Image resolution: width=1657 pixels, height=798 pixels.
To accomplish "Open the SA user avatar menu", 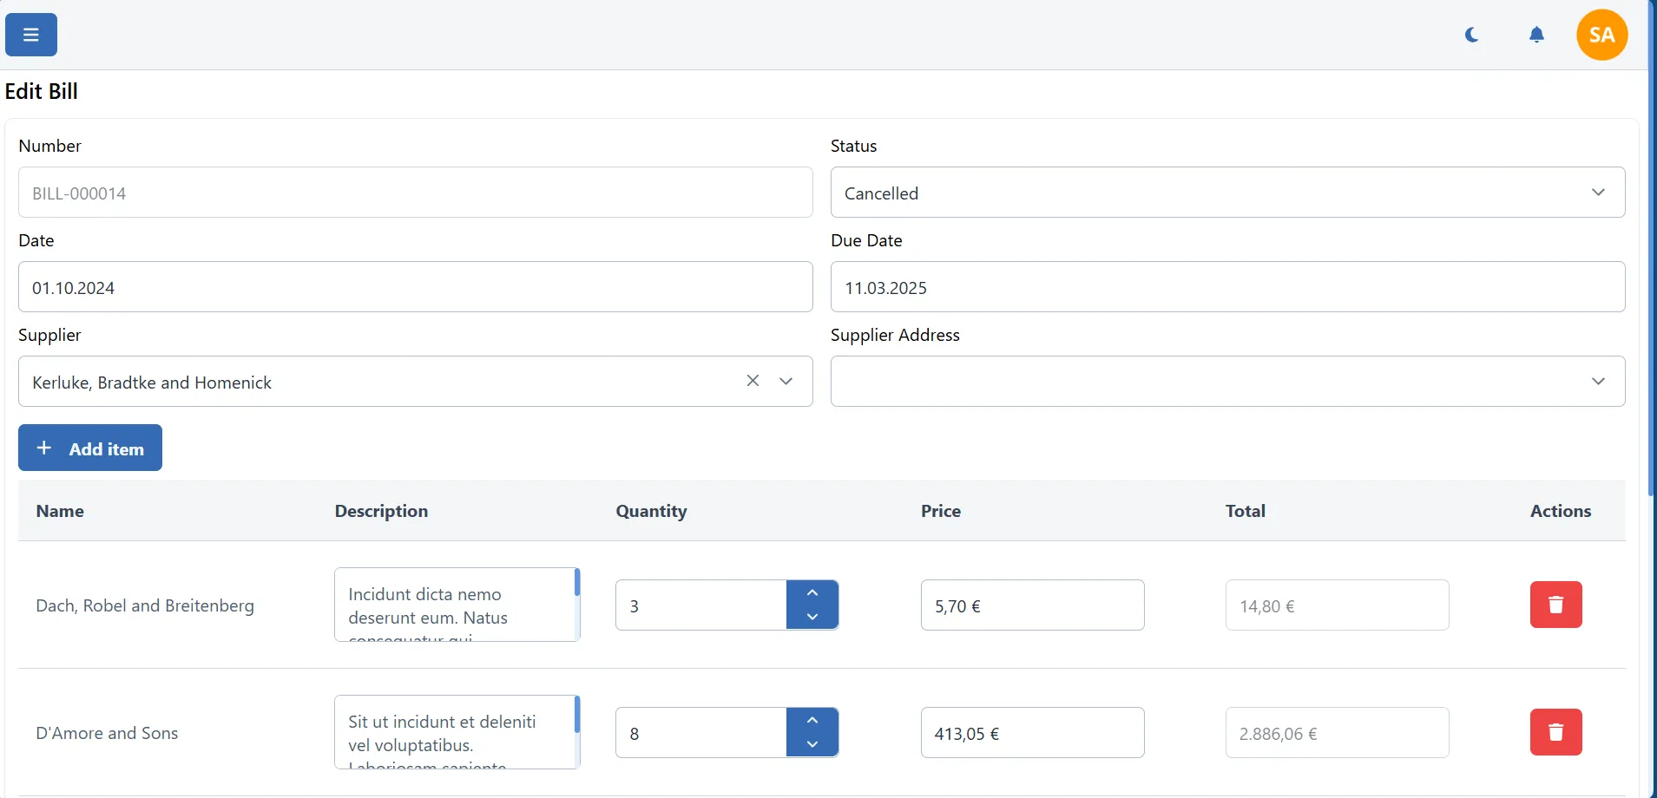I will [1601, 35].
